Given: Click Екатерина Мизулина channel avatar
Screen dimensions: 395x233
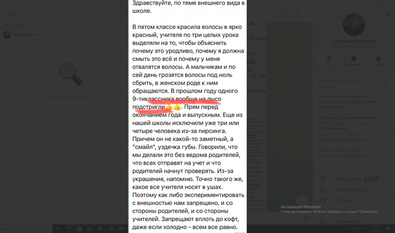Looking at the screenshot, I should 353,25.
